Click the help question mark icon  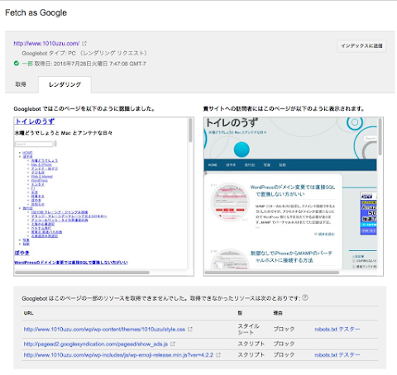pyautogui.click(x=305, y=297)
